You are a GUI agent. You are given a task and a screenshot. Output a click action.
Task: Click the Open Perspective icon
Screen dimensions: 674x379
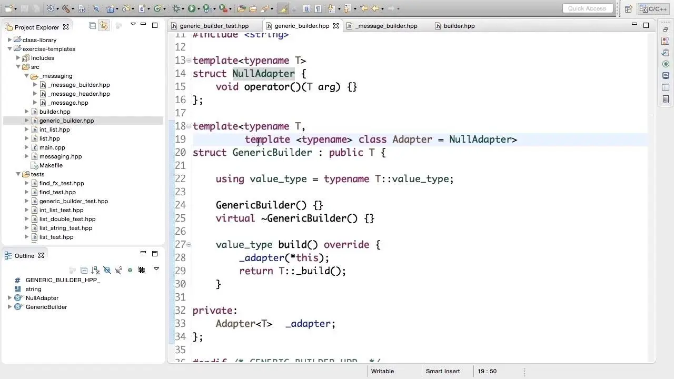[628, 8]
